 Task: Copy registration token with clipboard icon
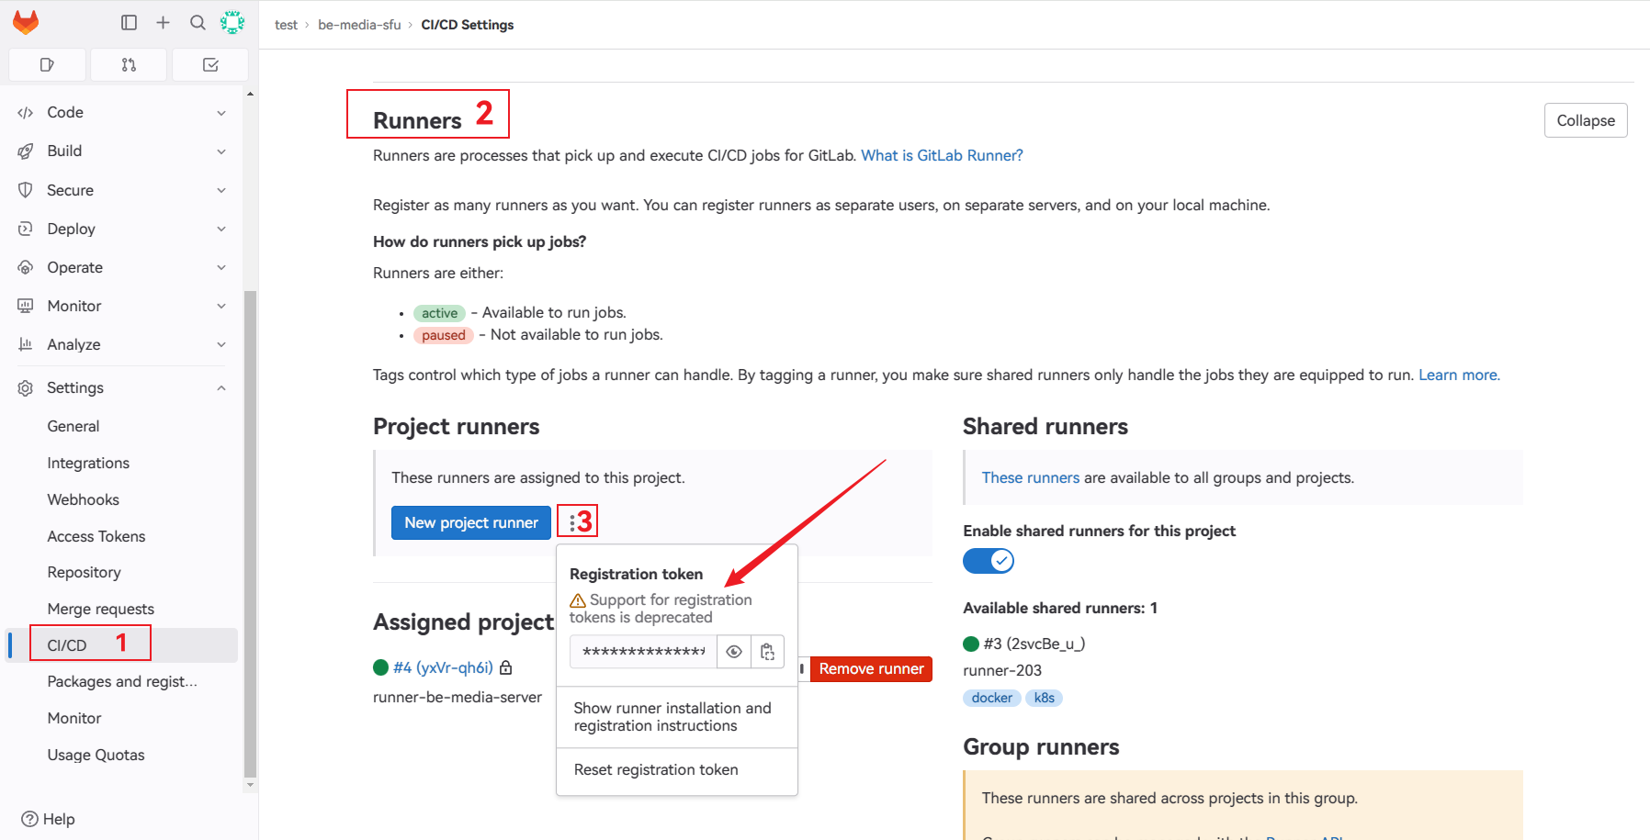767,652
